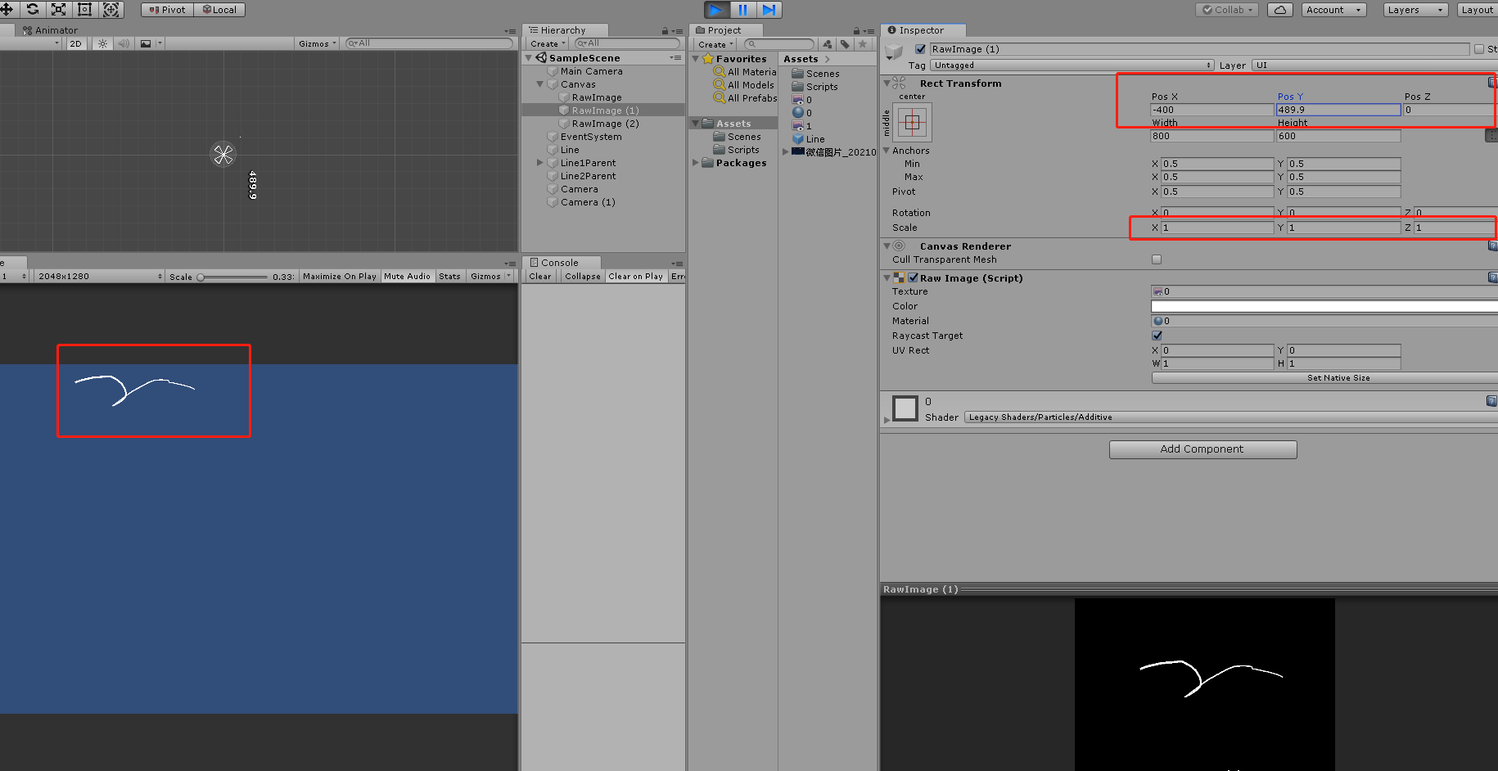Focus the Scene view search field
This screenshot has height=771, width=1498.
[429, 43]
